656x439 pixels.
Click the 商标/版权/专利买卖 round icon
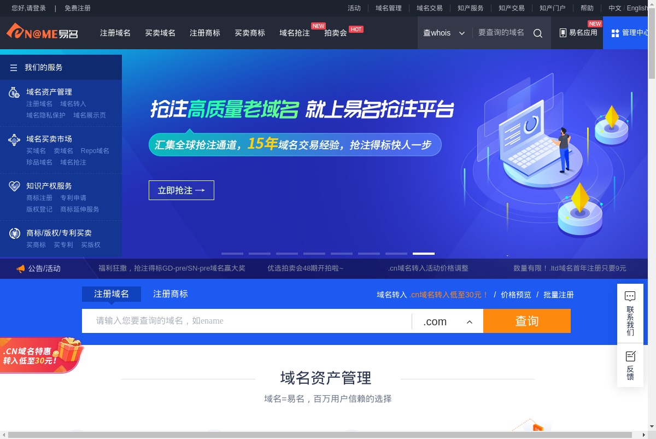coord(14,233)
